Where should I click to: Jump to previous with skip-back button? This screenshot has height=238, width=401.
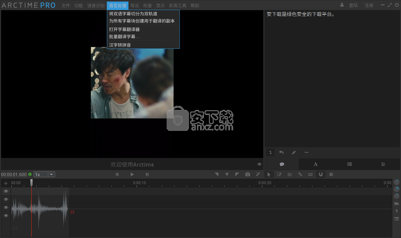pyautogui.click(x=117, y=174)
